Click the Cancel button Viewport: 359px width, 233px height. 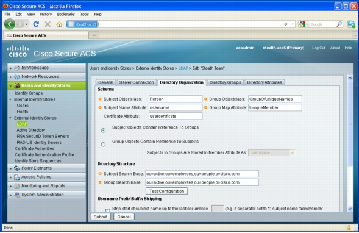[124, 217]
